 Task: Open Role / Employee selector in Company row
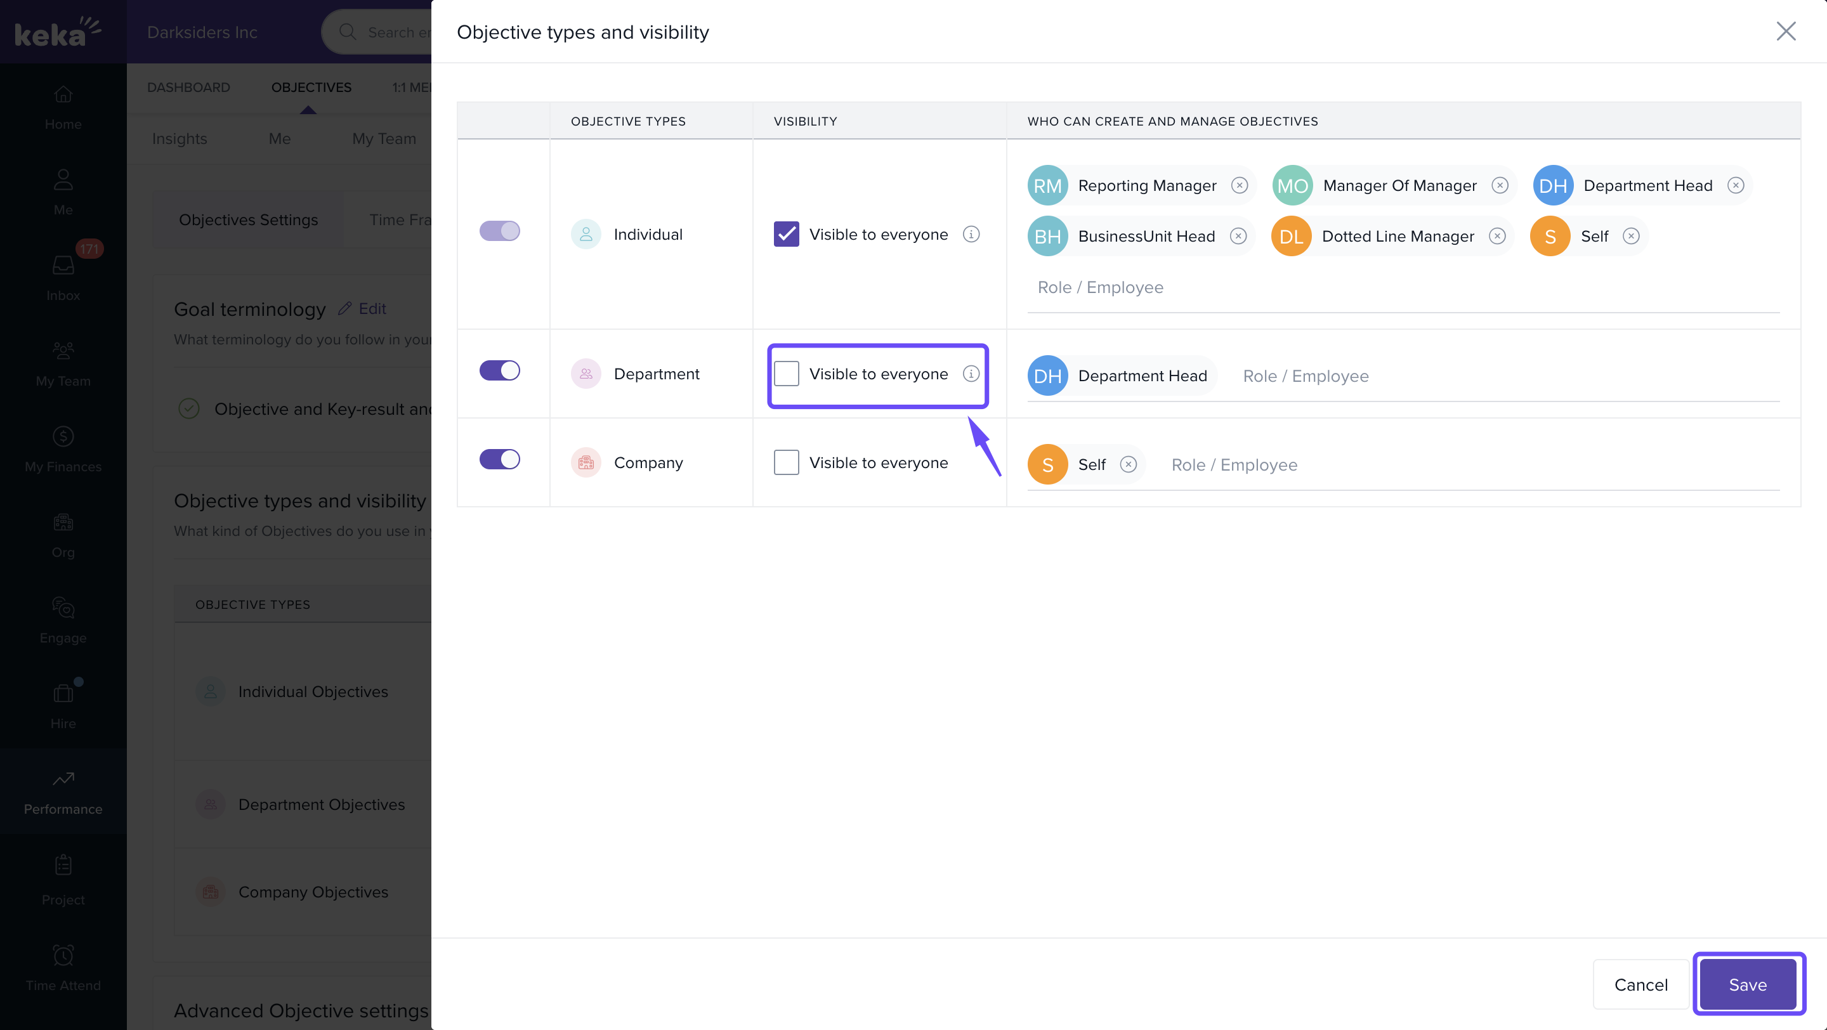1234,465
